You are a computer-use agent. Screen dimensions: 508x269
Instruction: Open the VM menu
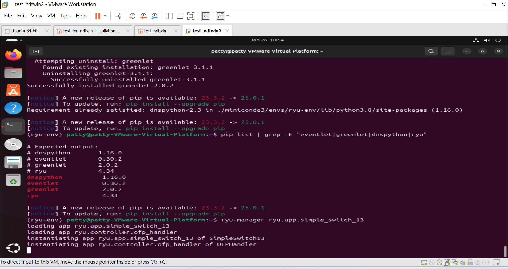(x=51, y=16)
